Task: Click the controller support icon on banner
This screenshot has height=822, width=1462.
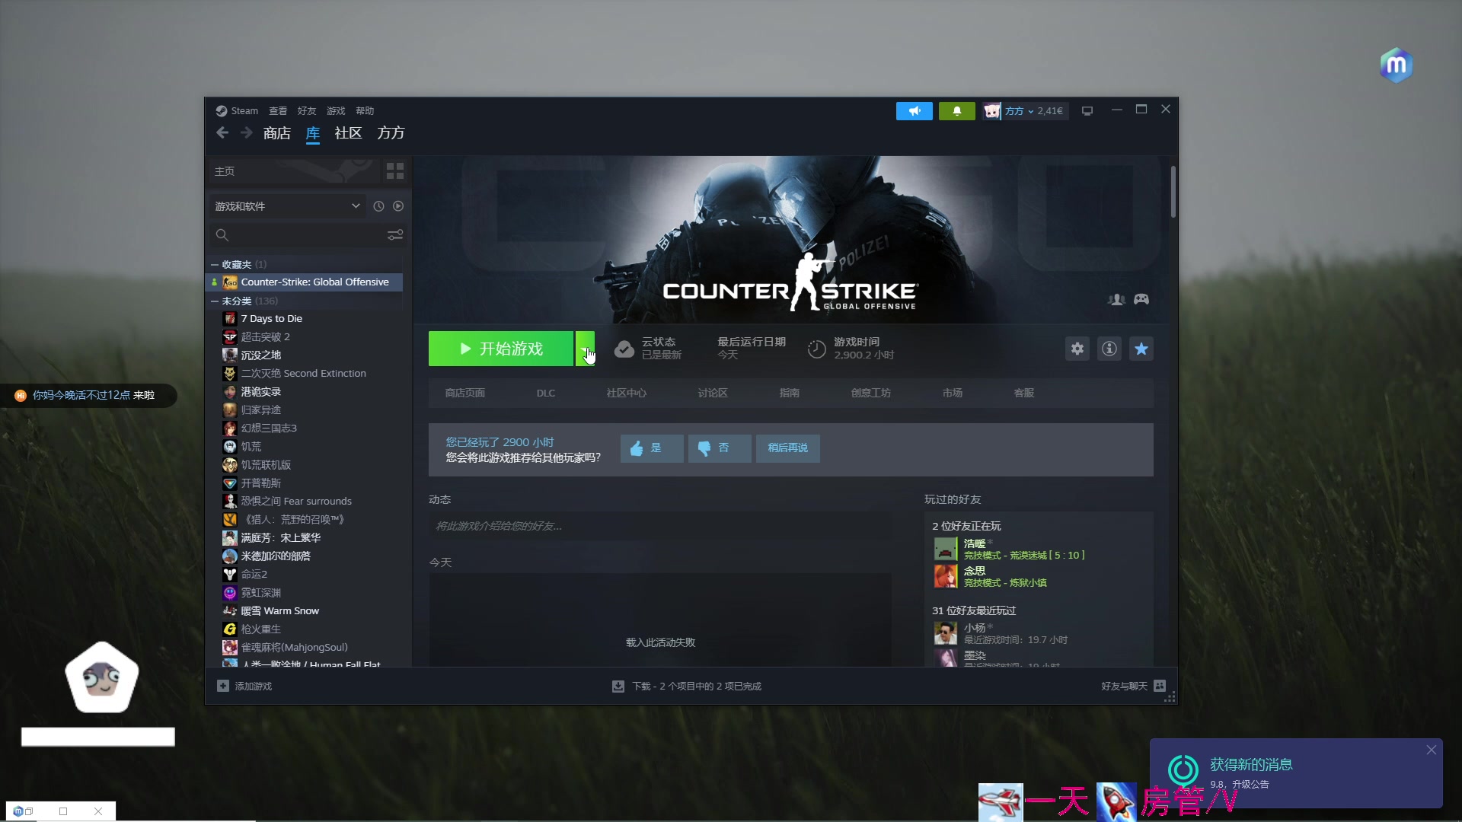Action: coord(1141,299)
